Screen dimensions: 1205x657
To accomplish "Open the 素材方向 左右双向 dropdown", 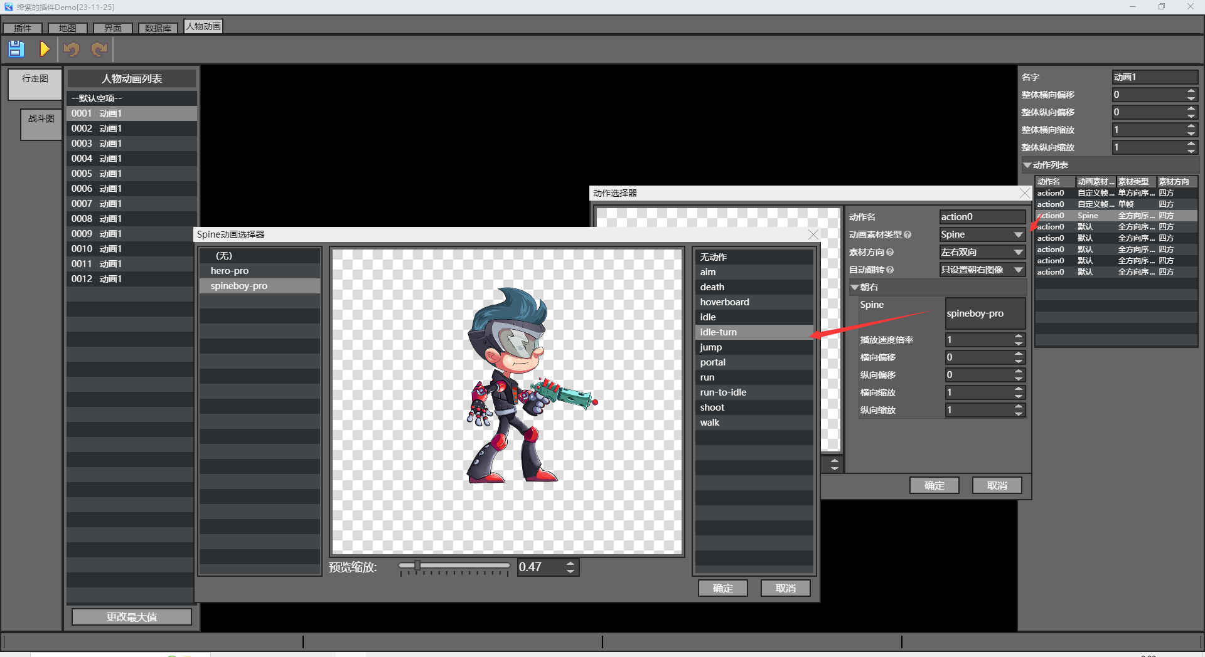I will coord(982,252).
